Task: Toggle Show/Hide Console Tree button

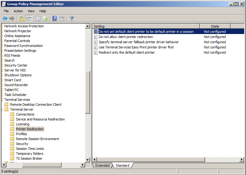Action: (x=29, y=19)
